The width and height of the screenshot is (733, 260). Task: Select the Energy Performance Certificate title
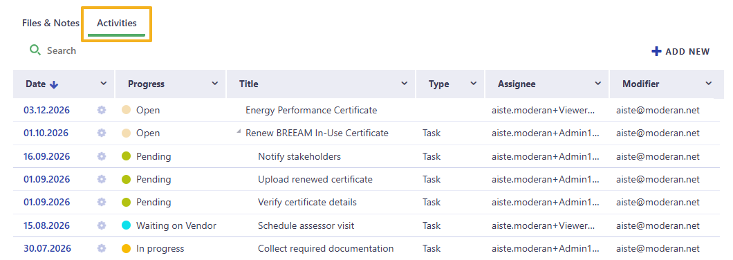pyautogui.click(x=311, y=111)
